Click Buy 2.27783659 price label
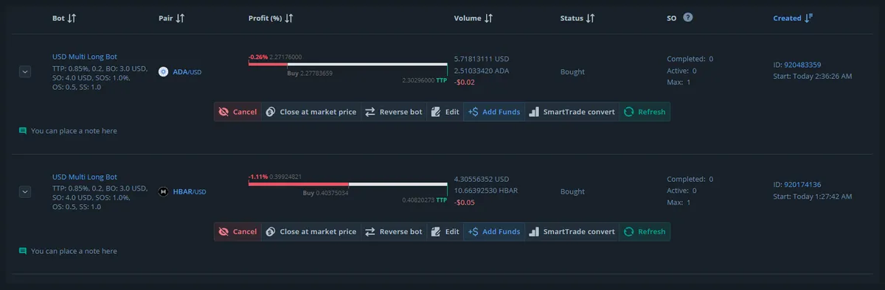Image resolution: width=885 pixels, height=290 pixels. [x=310, y=73]
